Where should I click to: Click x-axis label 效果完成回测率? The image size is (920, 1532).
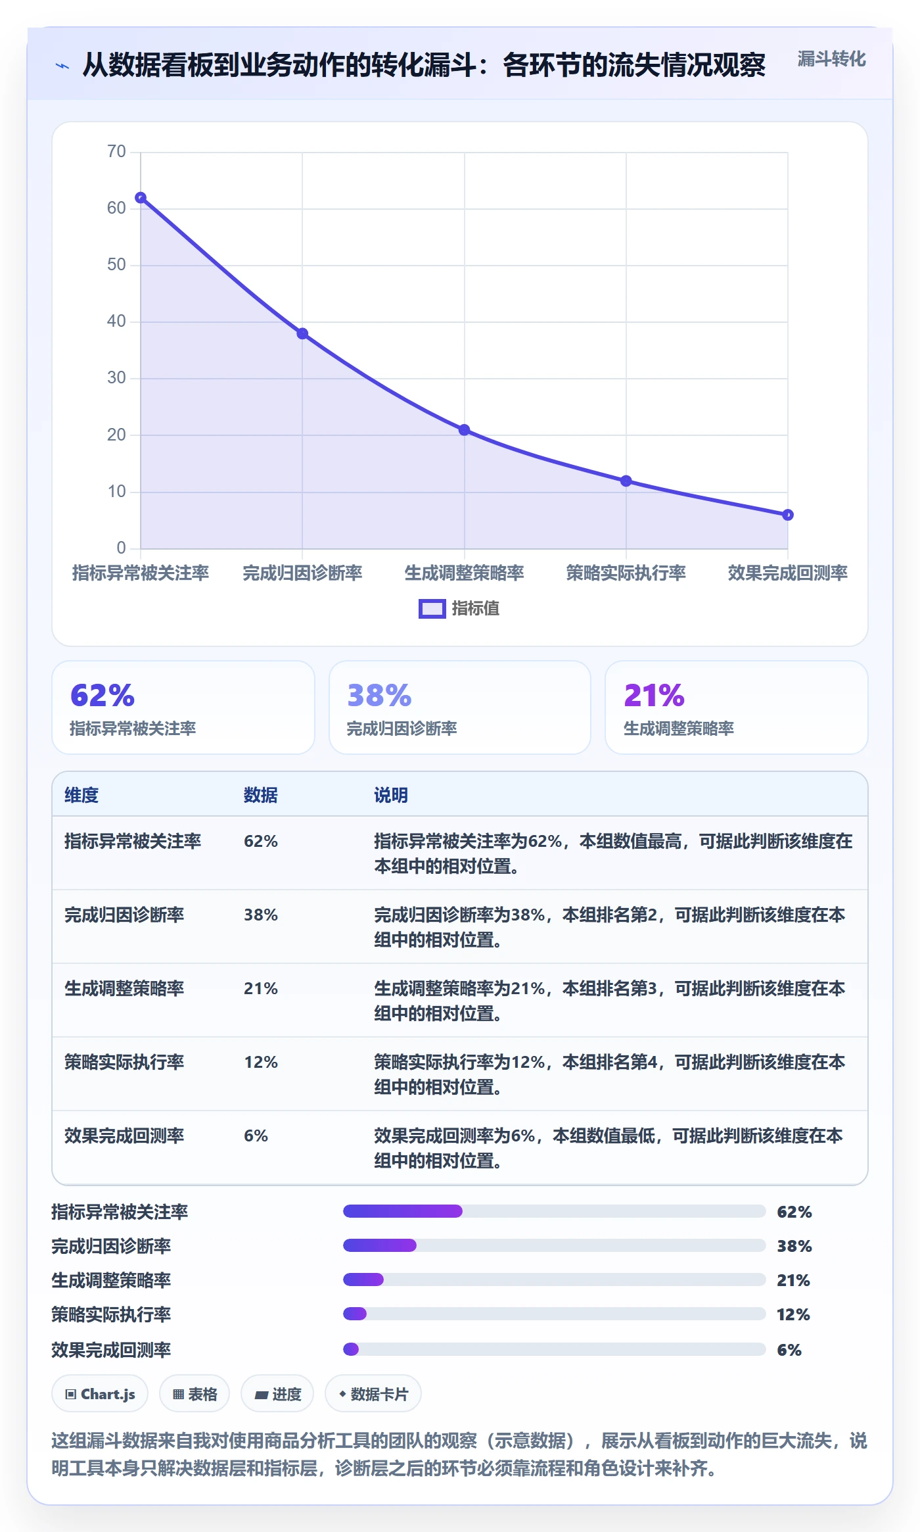point(788,573)
